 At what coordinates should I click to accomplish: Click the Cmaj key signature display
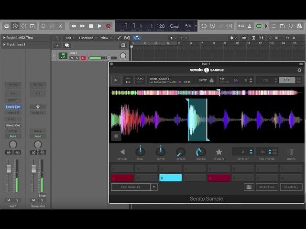coord(174,26)
